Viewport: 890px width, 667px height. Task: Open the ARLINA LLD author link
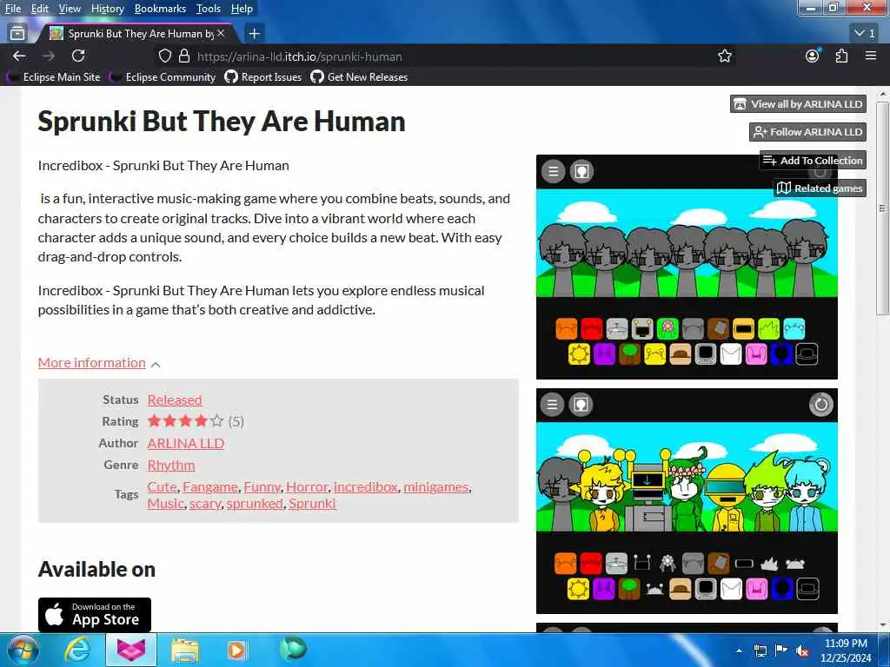pos(186,443)
